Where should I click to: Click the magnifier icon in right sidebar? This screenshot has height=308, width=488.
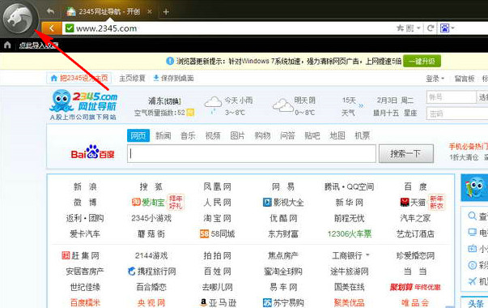coord(472,216)
